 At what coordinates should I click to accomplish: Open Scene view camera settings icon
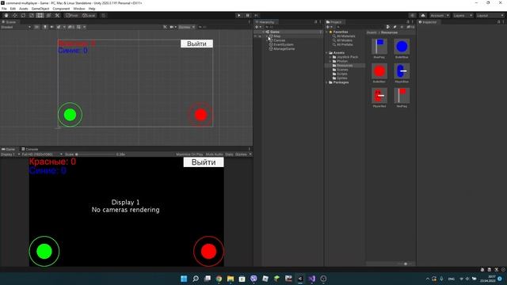click(173, 27)
